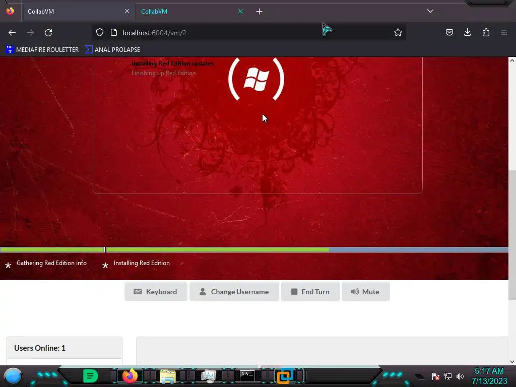Screen dimensions: 516x387
Task: Click the Users Online: 1 header
Action: point(64,348)
